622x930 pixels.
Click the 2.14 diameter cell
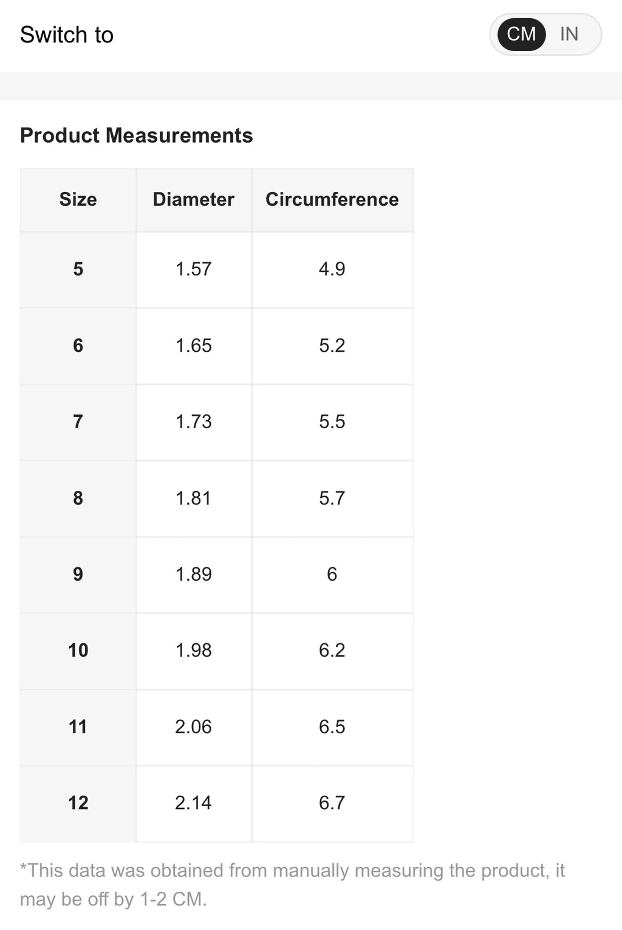(x=193, y=803)
